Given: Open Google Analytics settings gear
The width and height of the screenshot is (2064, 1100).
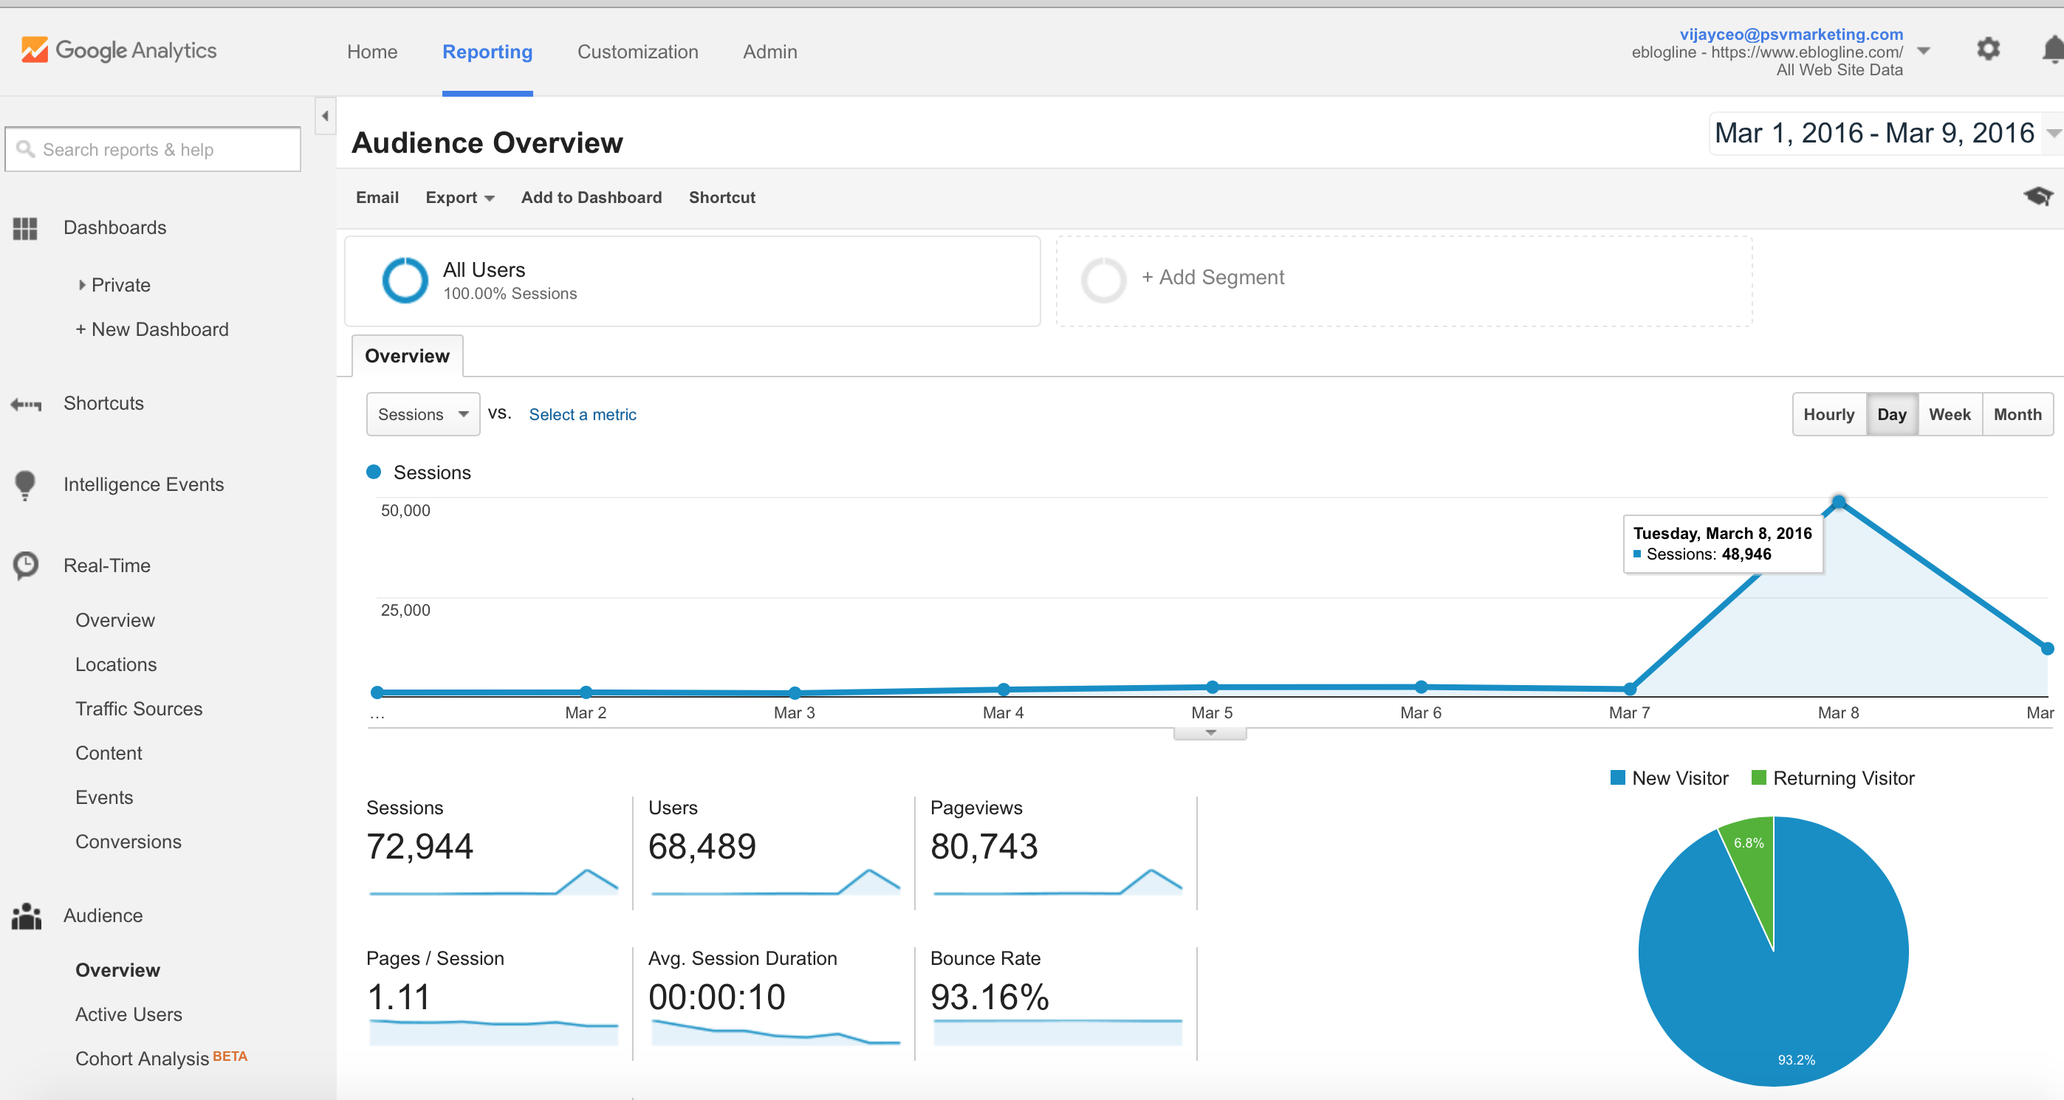Looking at the screenshot, I should click(1988, 49).
